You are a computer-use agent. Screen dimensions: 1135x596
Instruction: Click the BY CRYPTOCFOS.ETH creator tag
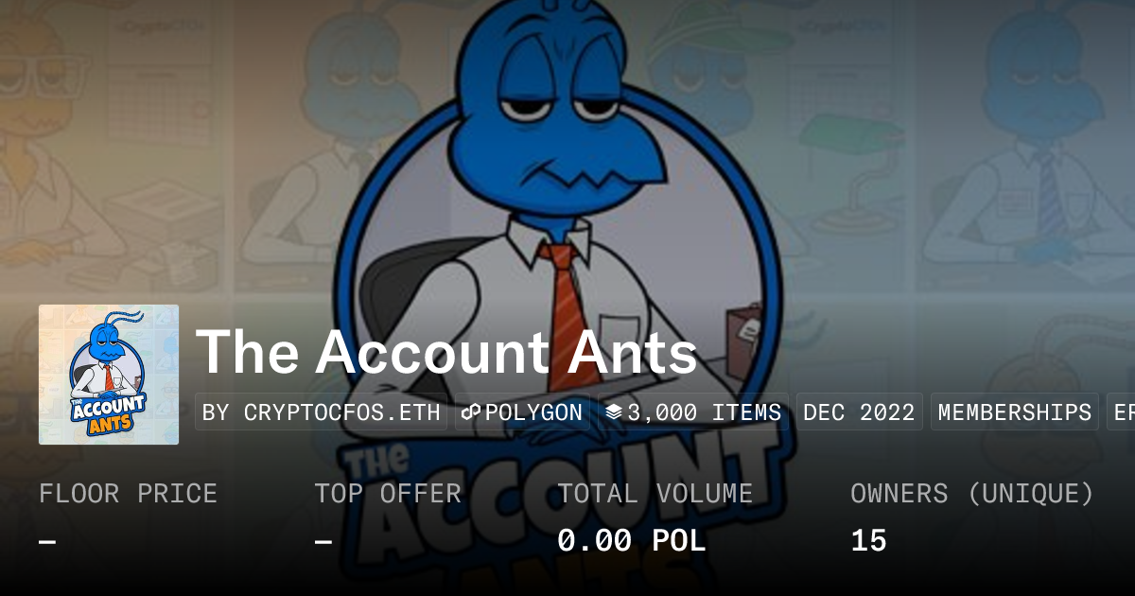tap(321, 412)
